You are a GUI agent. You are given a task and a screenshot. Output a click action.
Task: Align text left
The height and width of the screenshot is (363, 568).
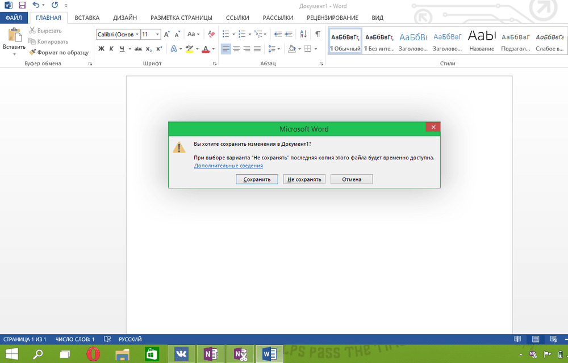point(225,48)
